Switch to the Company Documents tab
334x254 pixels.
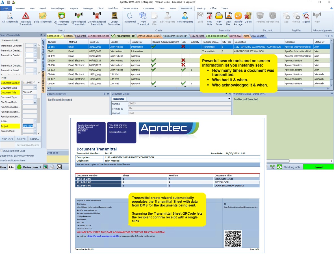click(x=98, y=36)
